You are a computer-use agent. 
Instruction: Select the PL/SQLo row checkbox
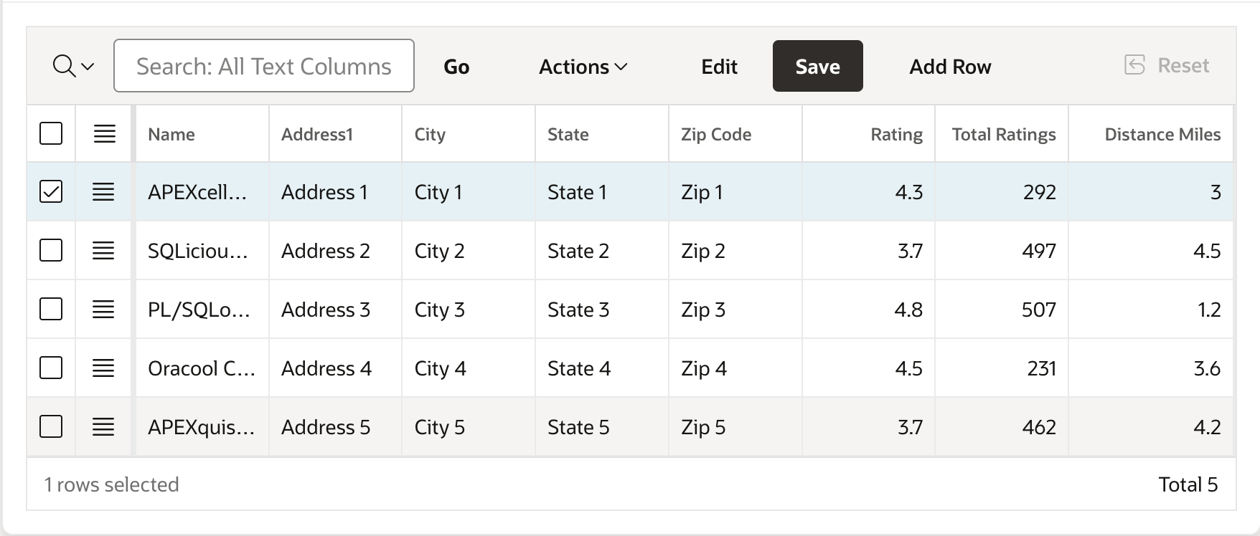pyautogui.click(x=51, y=309)
